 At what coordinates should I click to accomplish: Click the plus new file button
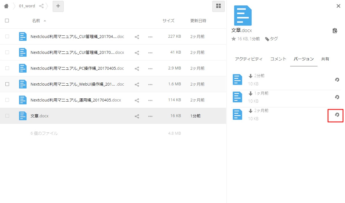58,6
